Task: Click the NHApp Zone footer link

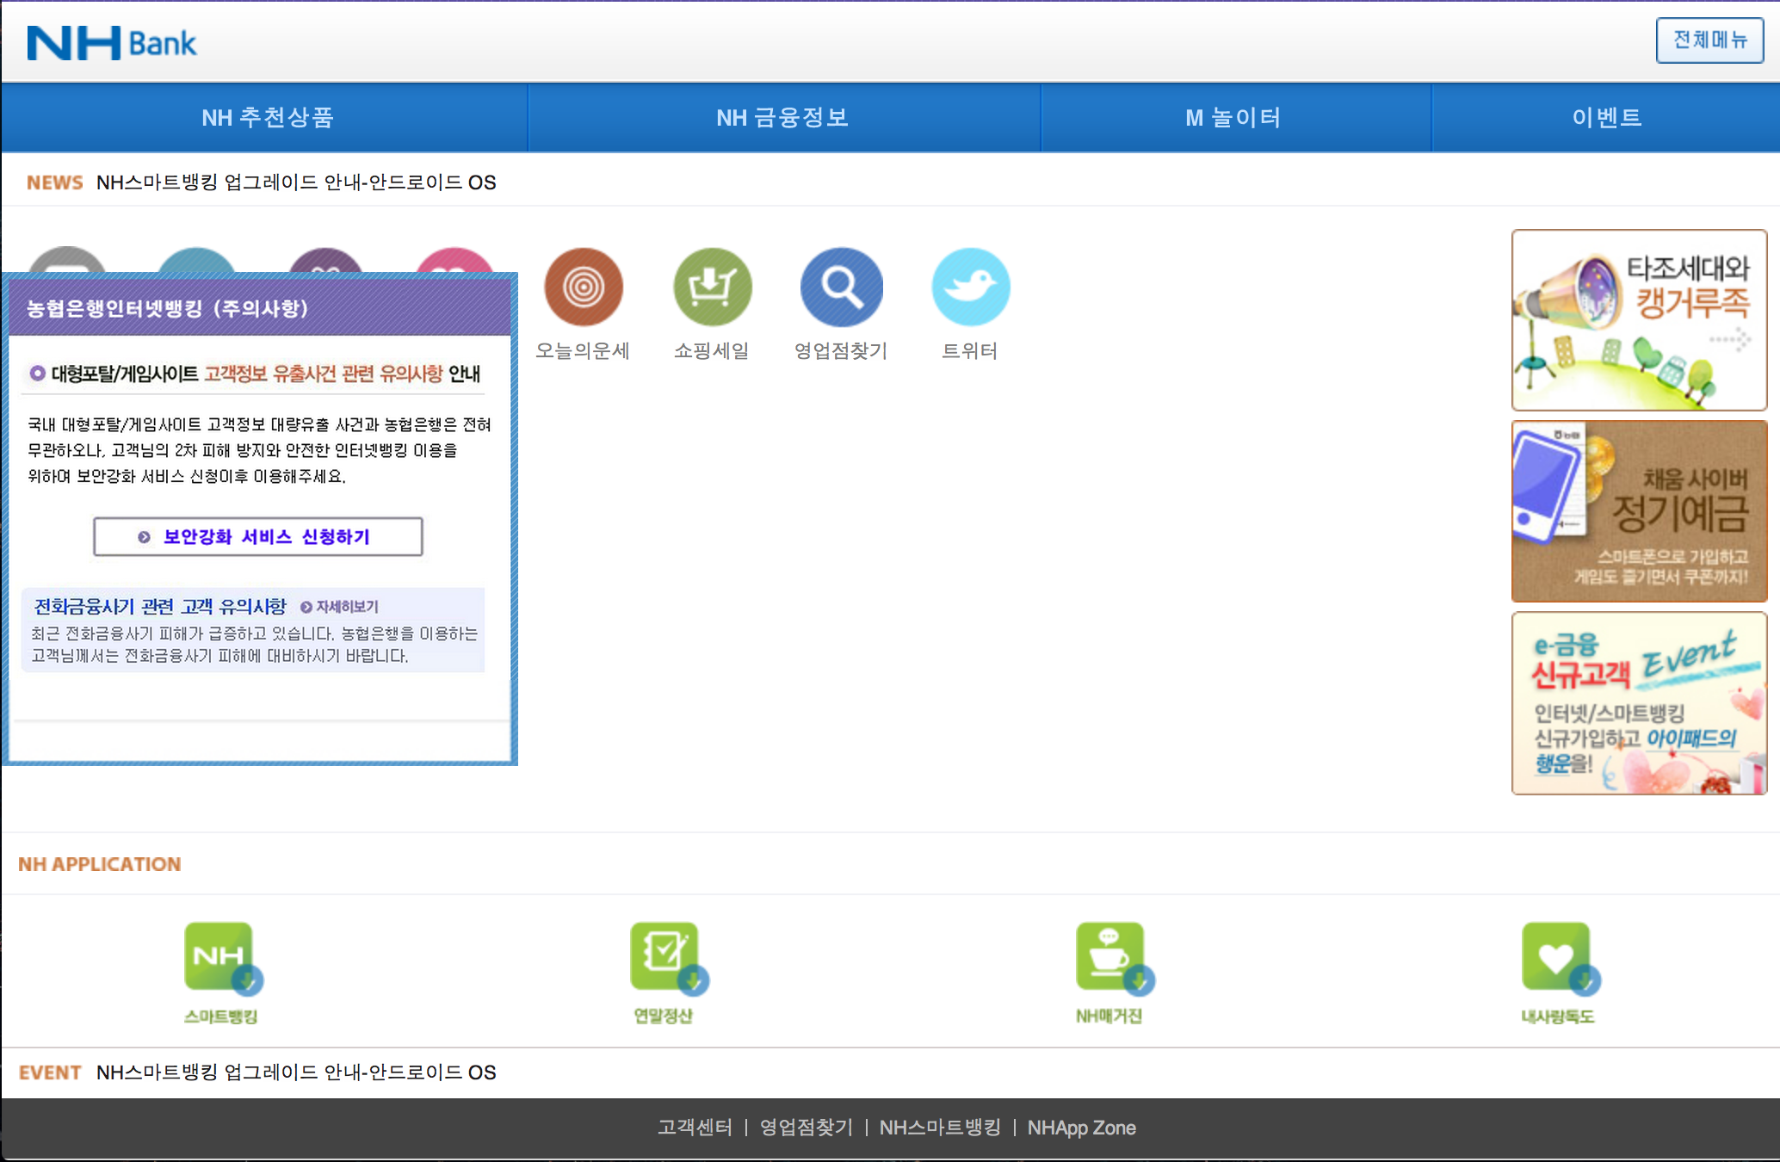Action: tap(1082, 1128)
